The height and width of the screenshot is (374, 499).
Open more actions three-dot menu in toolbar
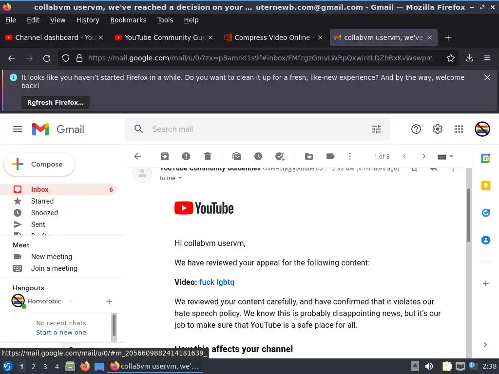(x=350, y=156)
